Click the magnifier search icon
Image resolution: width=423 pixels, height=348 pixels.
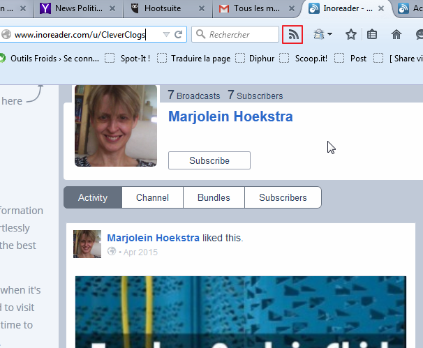tap(201, 34)
